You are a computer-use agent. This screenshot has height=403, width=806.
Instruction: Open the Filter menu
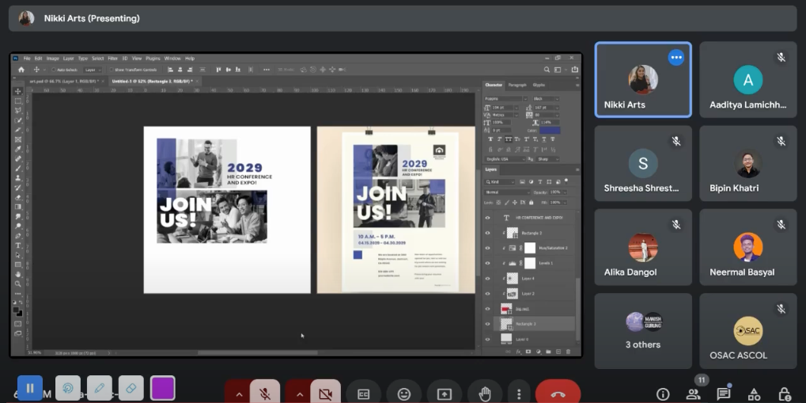click(112, 58)
